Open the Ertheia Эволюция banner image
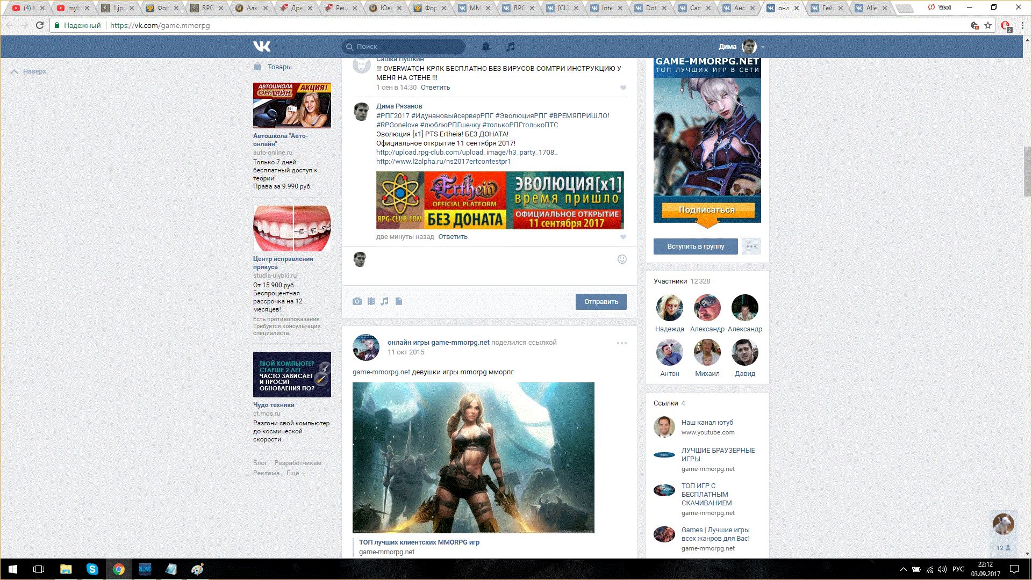Viewport: 1032px width, 580px height. (500, 200)
